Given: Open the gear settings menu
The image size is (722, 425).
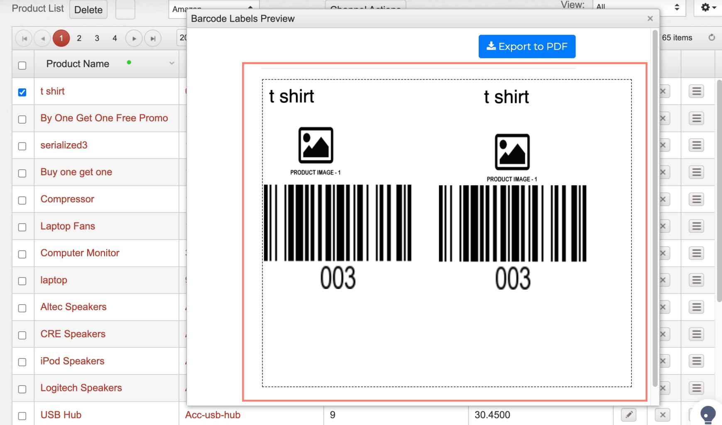Looking at the screenshot, I should (707, 7).
